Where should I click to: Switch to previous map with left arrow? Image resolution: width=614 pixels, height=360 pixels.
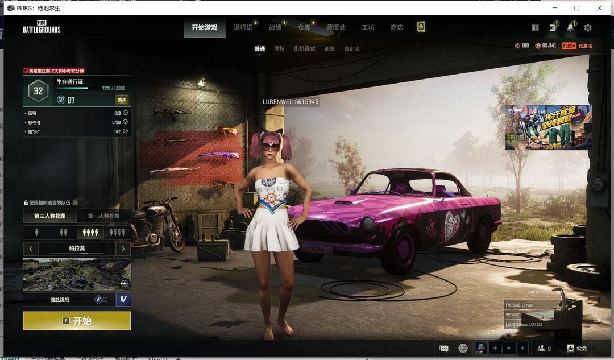point(31,249)
